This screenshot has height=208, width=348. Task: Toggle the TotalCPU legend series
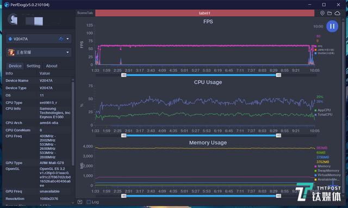323,115
